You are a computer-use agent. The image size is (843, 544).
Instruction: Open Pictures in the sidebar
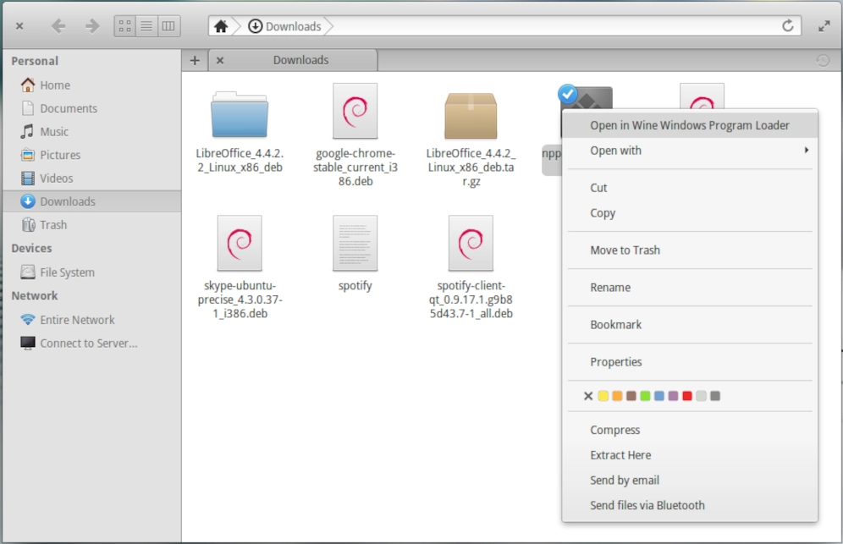click(91, 155)
